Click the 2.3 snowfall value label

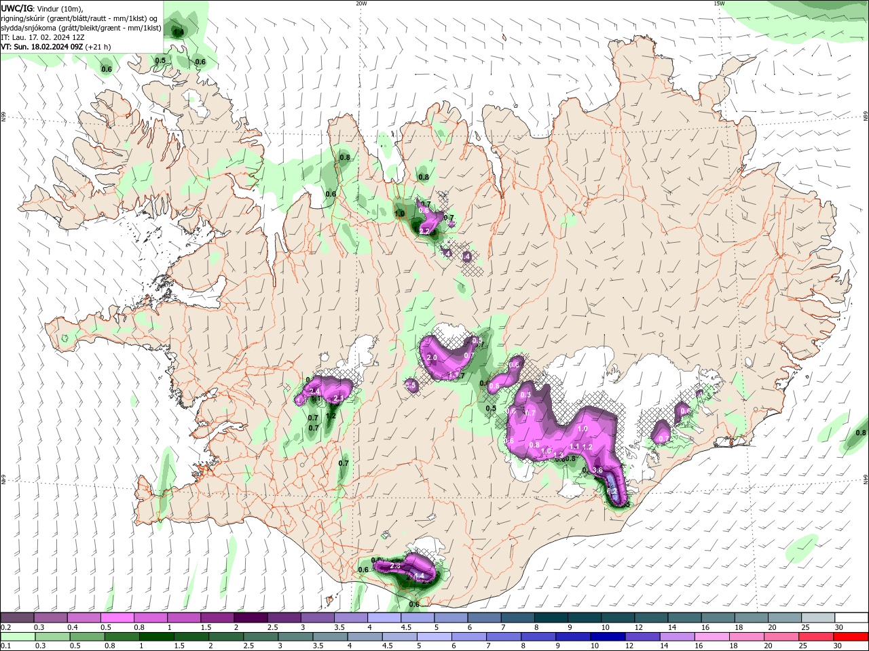point(396,566)
